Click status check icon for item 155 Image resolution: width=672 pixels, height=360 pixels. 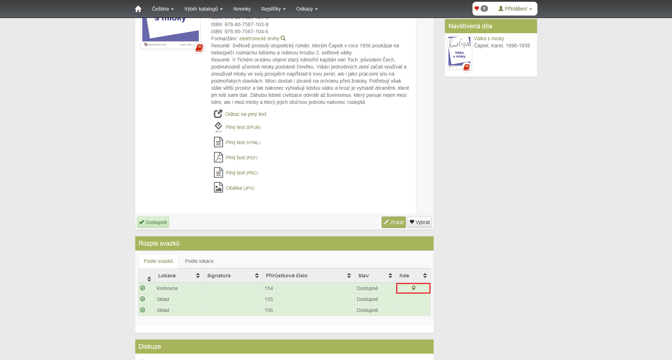tap(143, 299)
